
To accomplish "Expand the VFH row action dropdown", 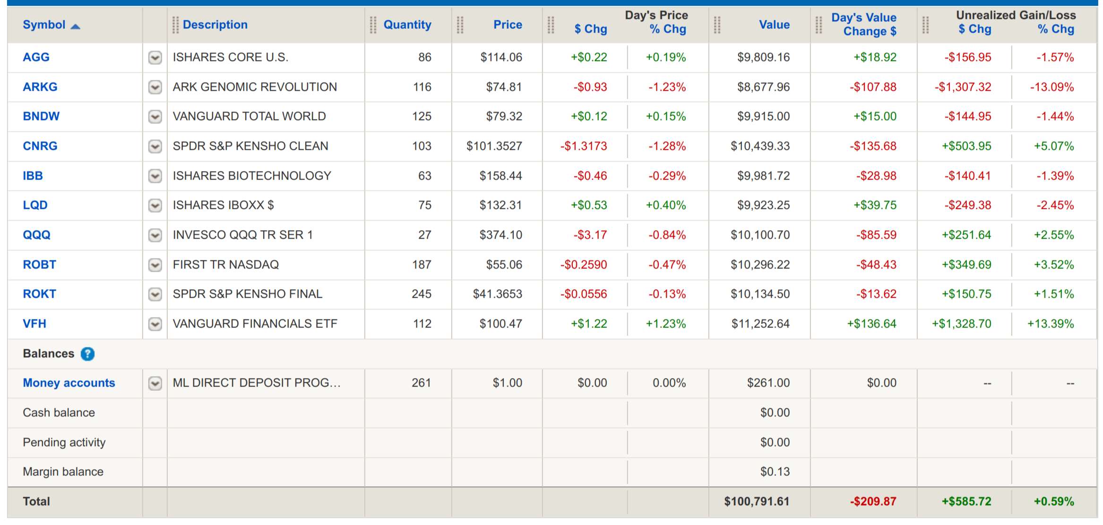I will (x=155, y=324).
